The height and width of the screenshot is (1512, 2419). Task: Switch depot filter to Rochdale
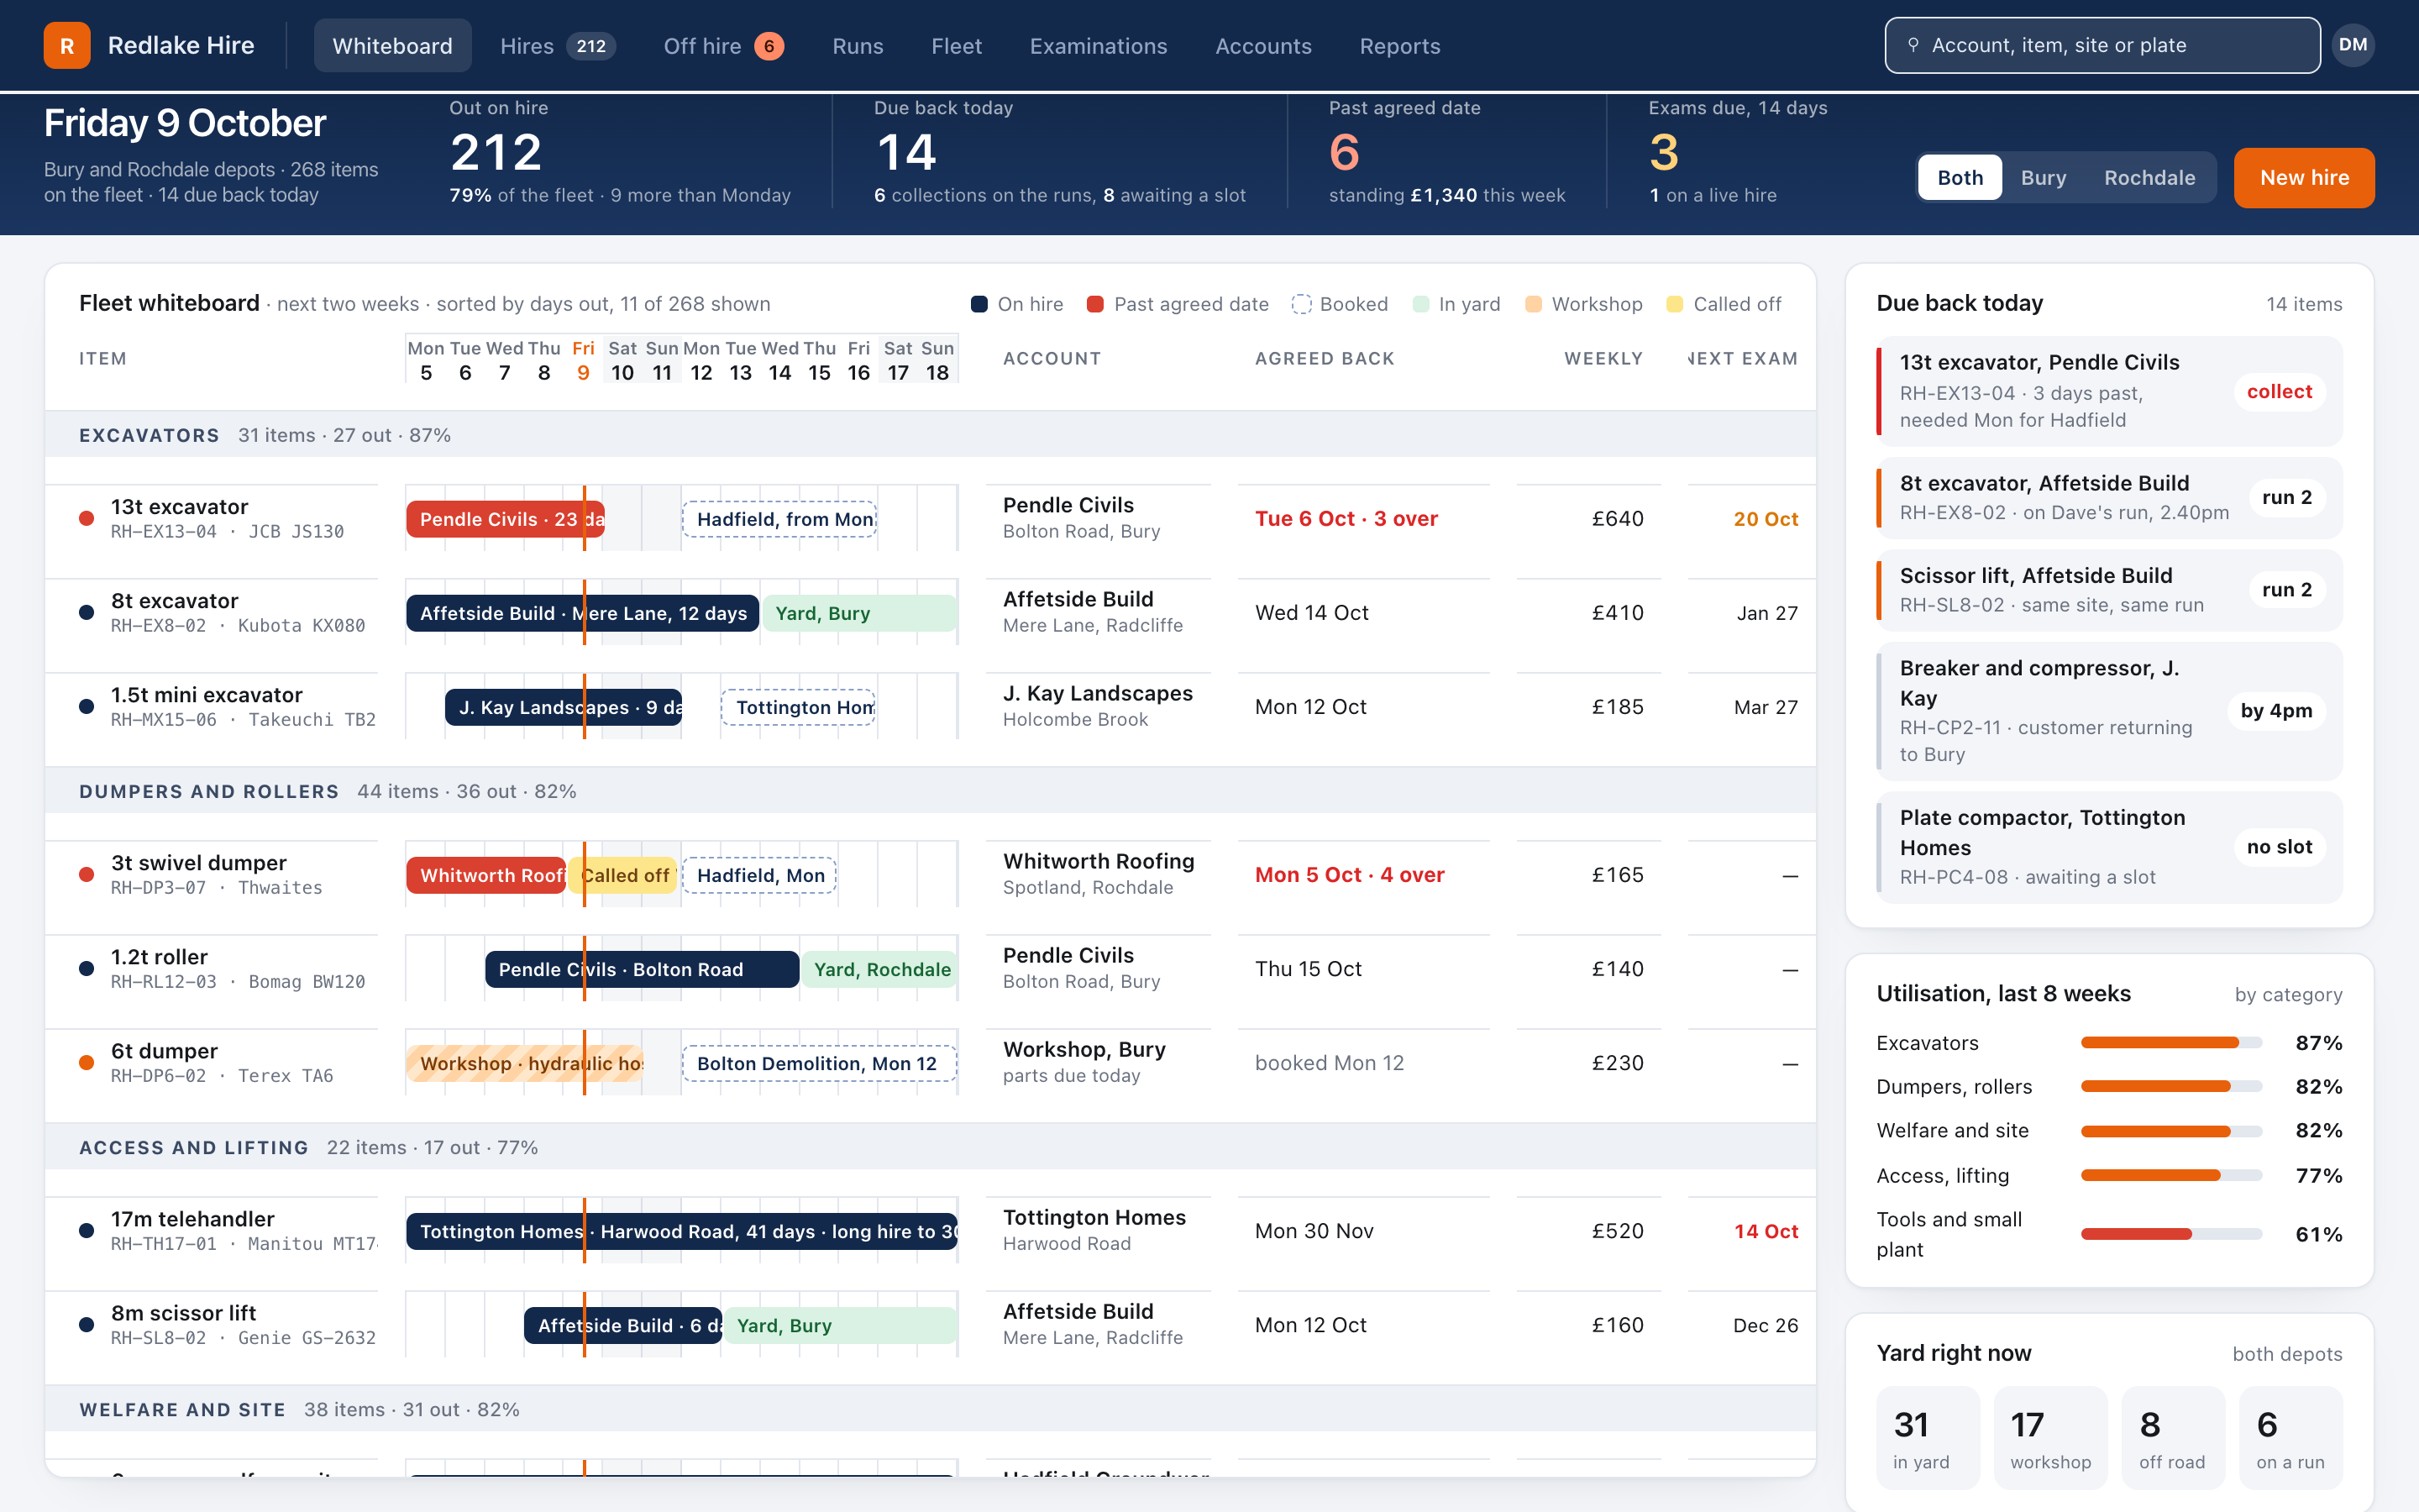(2149, 177)
